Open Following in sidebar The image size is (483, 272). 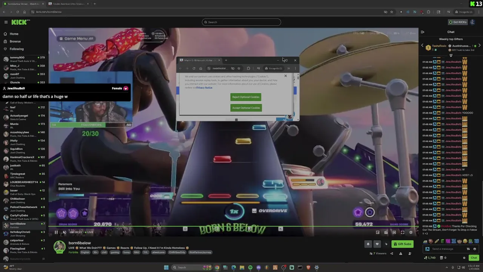17,49
